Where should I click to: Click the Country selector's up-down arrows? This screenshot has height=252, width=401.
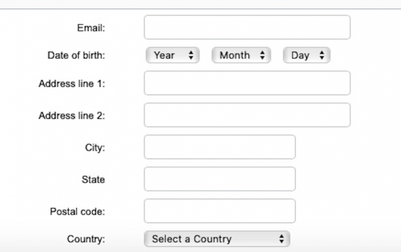281,239
